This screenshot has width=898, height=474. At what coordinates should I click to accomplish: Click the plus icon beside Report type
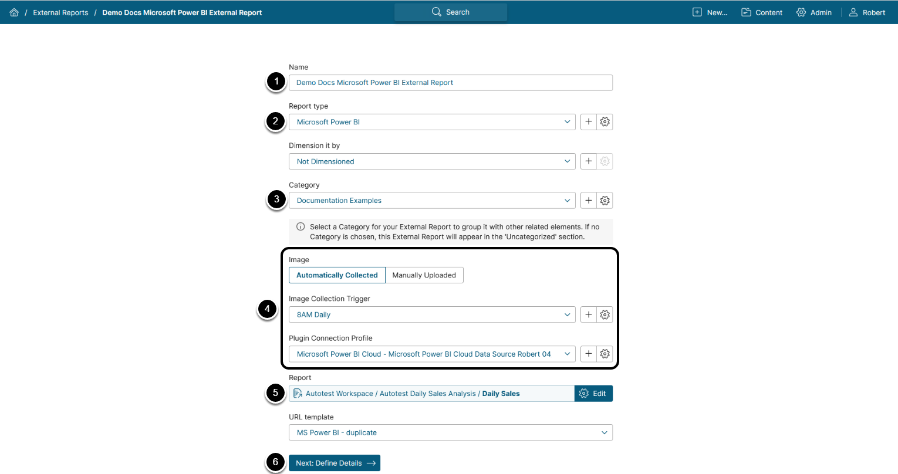click(x=589, y=122)
